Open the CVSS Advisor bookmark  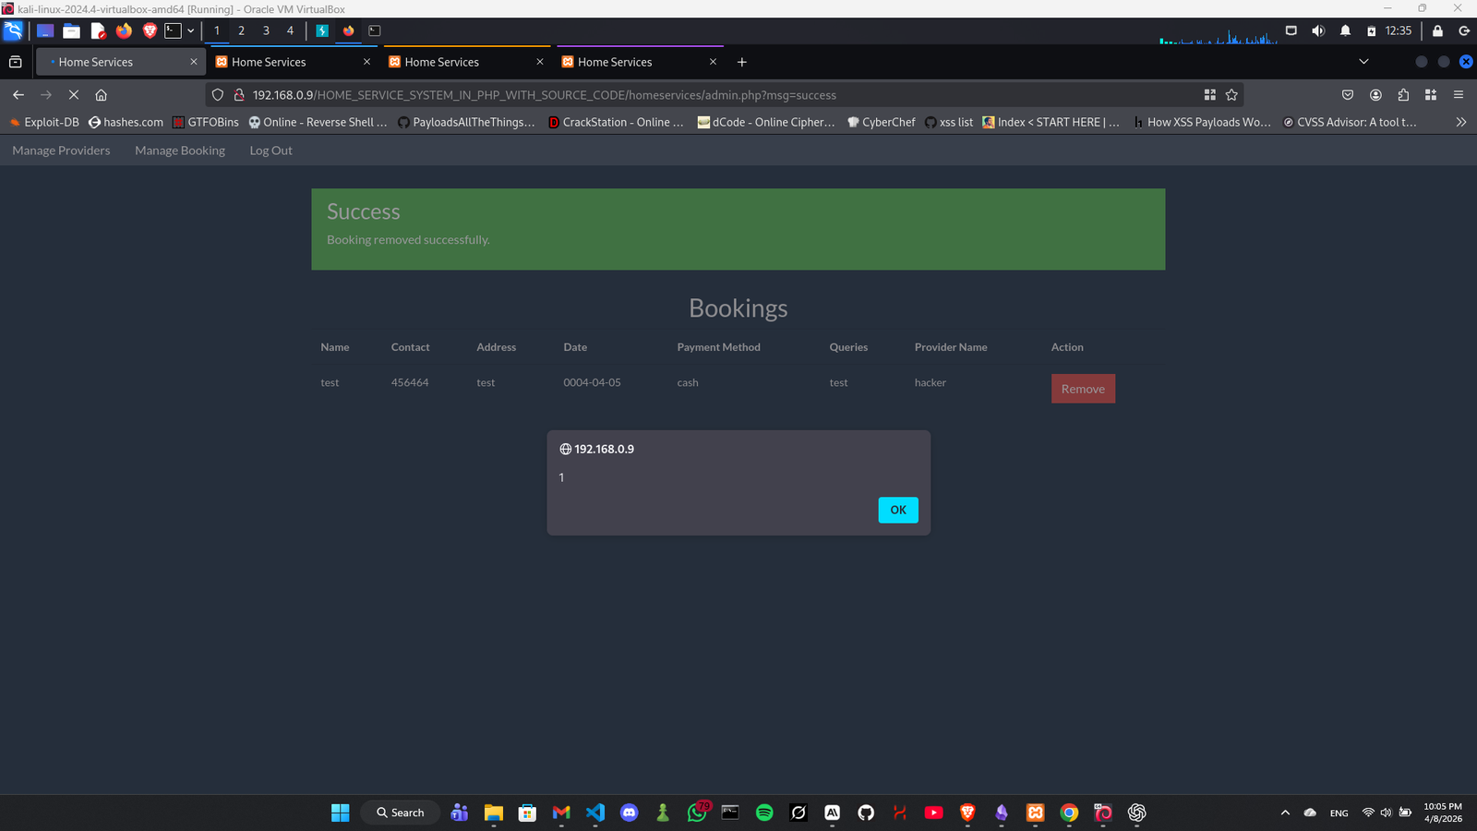[x=1350, y=122]
